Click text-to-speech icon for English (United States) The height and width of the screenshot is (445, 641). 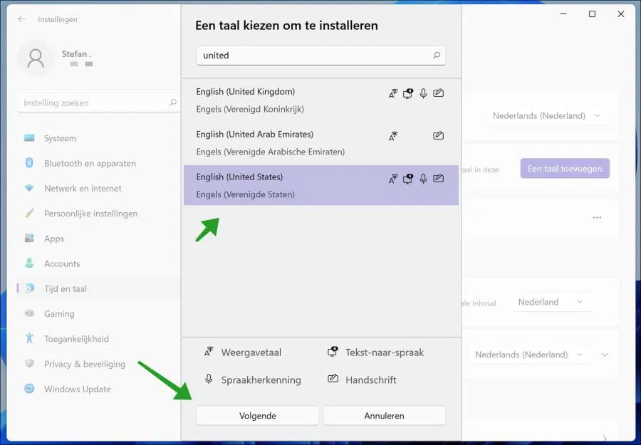408,179
